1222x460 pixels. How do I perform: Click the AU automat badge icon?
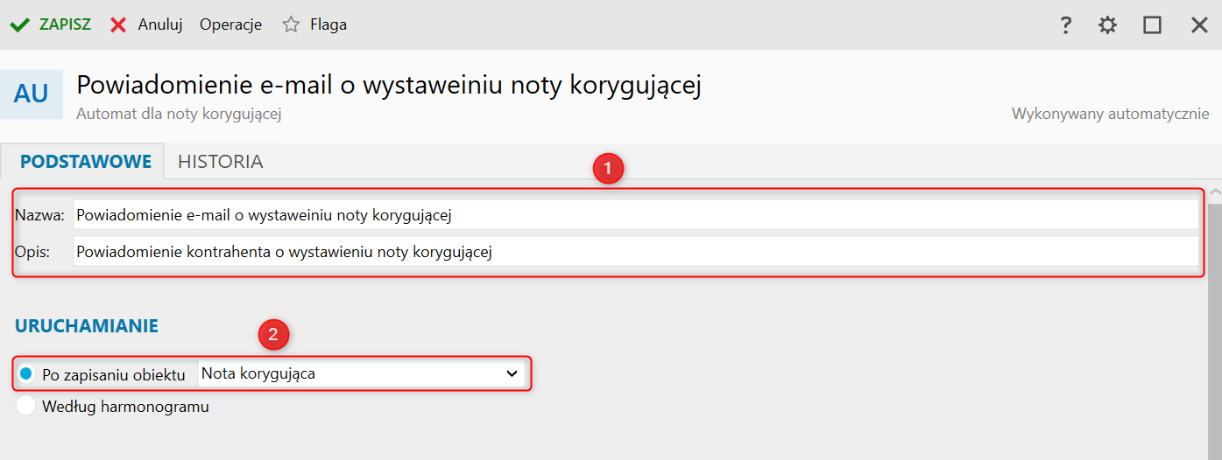32,94
